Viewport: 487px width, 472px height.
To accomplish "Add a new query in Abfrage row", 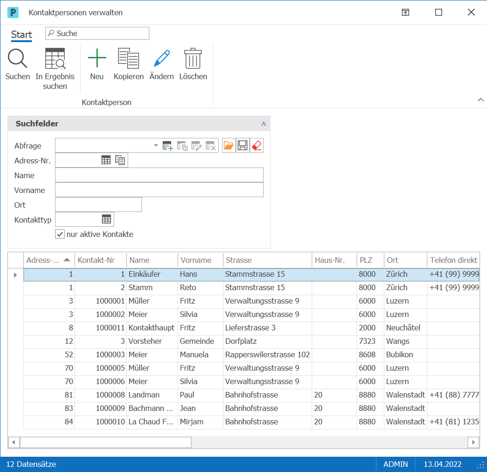I will pos(168,146).
